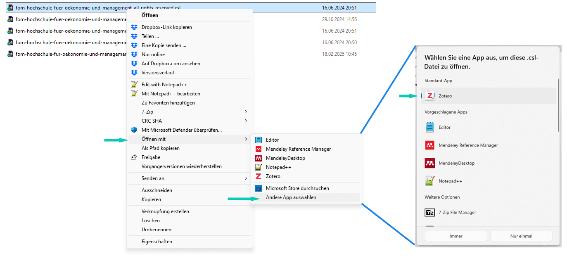Click the Notepad++ icon beside "Mit Notepad++ bearbeiten"
The image size is (567, 261).
(134, 94)
